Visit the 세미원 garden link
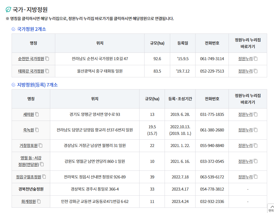Image resolution: width=274 pixels, height=213 pixels. pos(29,115)
